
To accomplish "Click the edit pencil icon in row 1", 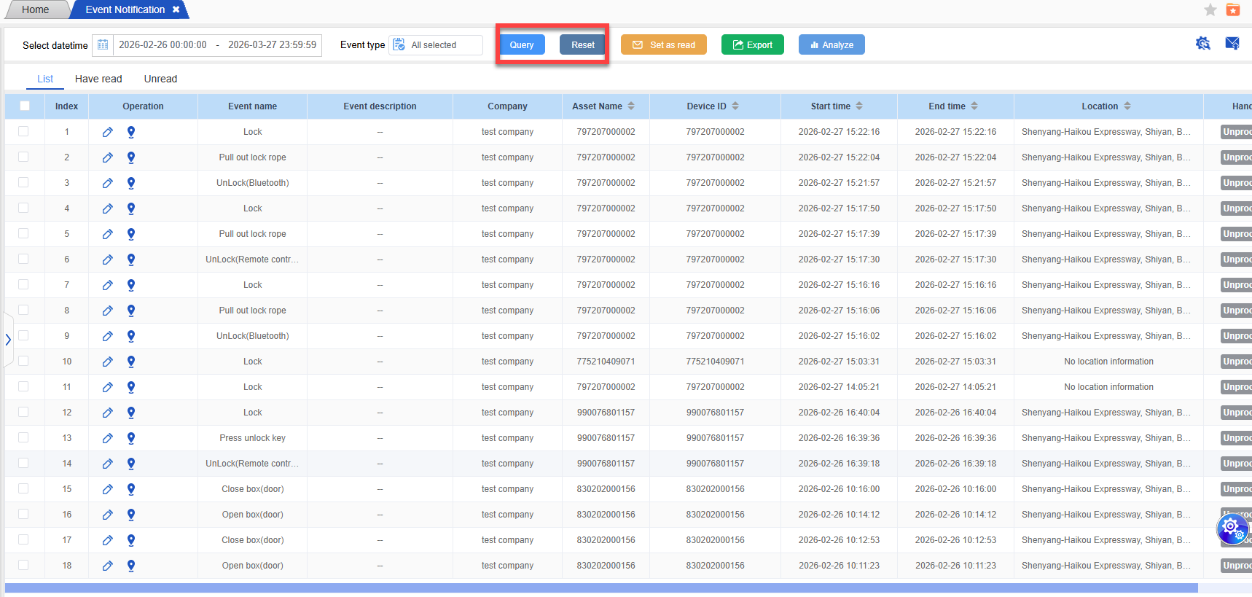I will tap(107, 132).
